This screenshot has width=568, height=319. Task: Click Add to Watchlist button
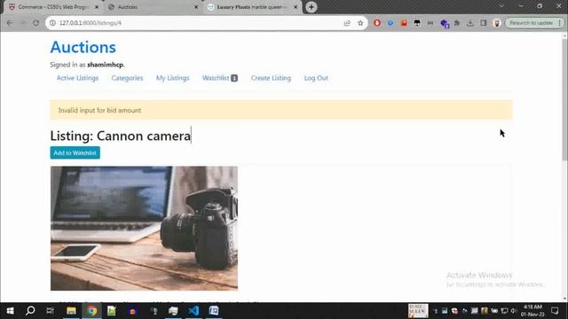(x=75, y=152)
